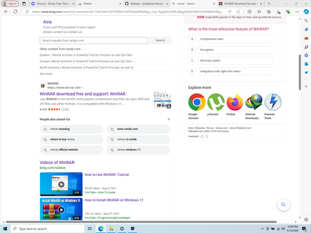Open Read aloud icon in address bar

coord(230,12)
